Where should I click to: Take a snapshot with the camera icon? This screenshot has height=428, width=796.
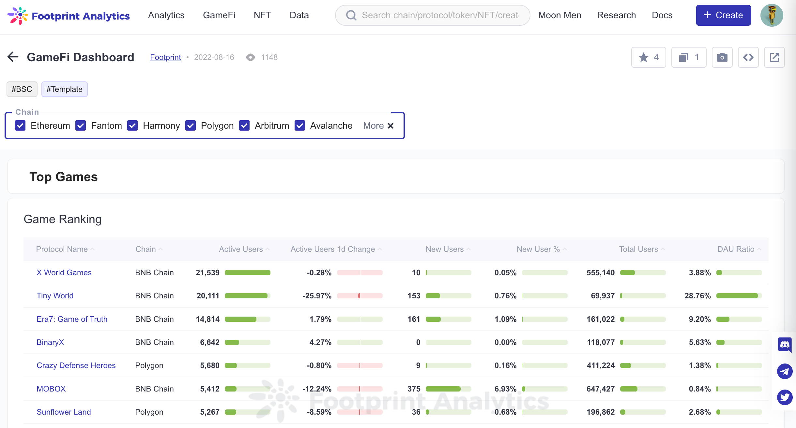click(x=722, y=57)
